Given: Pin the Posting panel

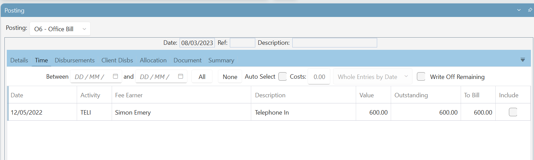Looking at the screenshot, I should [x=530, y=10].
